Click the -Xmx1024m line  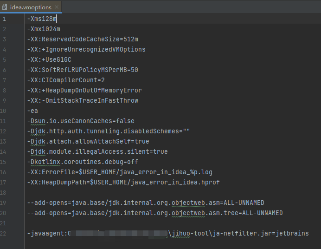[44, 29]
